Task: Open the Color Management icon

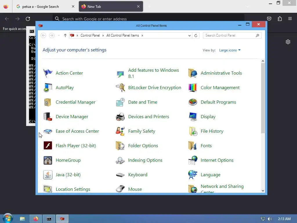Action: click(193, 88)
